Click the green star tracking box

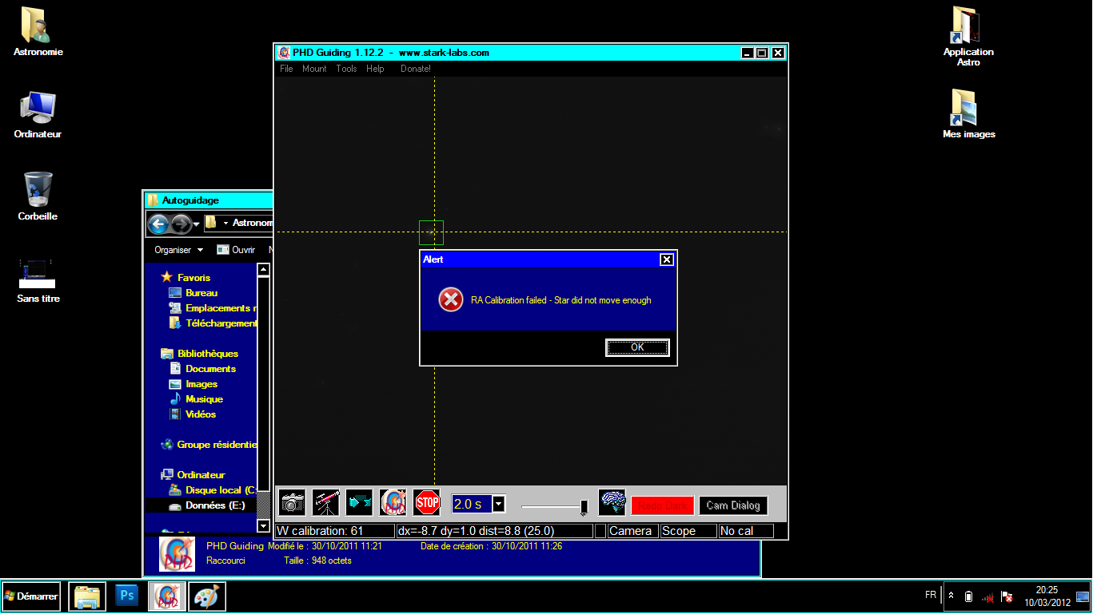pyautogui.click(x=431, y=232)
